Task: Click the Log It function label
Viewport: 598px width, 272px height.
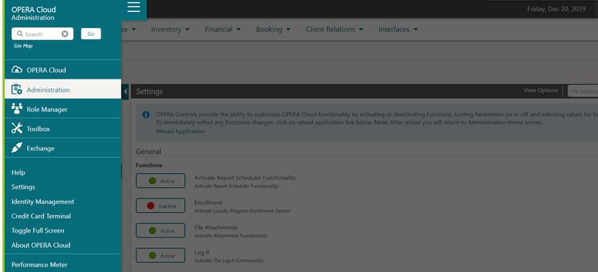Action: tap(202, 252)
